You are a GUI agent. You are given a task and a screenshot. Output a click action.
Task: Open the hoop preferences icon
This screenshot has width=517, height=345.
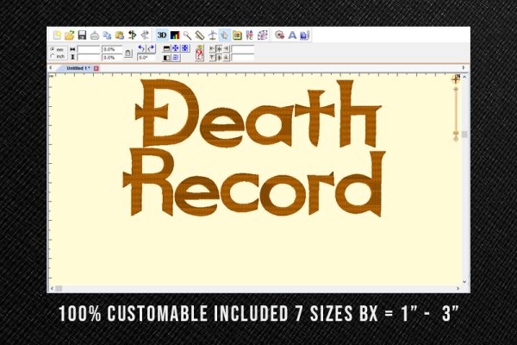(237, 35)
